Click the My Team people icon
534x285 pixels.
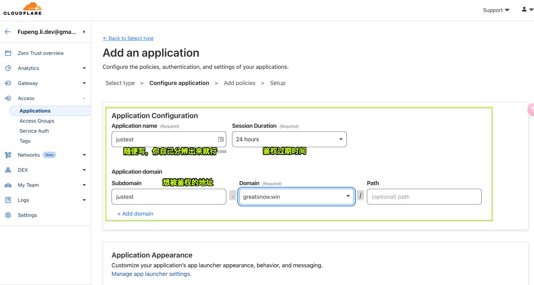click(8, 185)
